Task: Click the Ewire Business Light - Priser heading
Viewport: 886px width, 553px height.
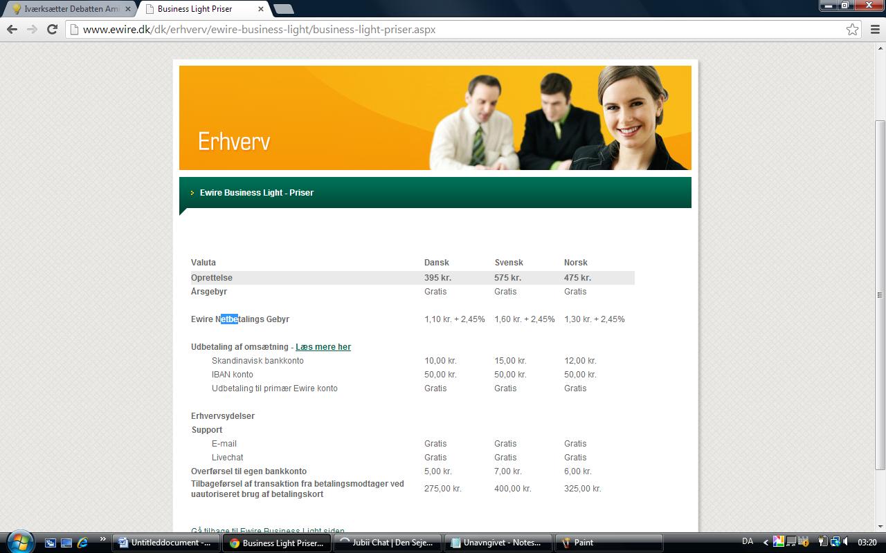Action: click(x=257, y=193)
